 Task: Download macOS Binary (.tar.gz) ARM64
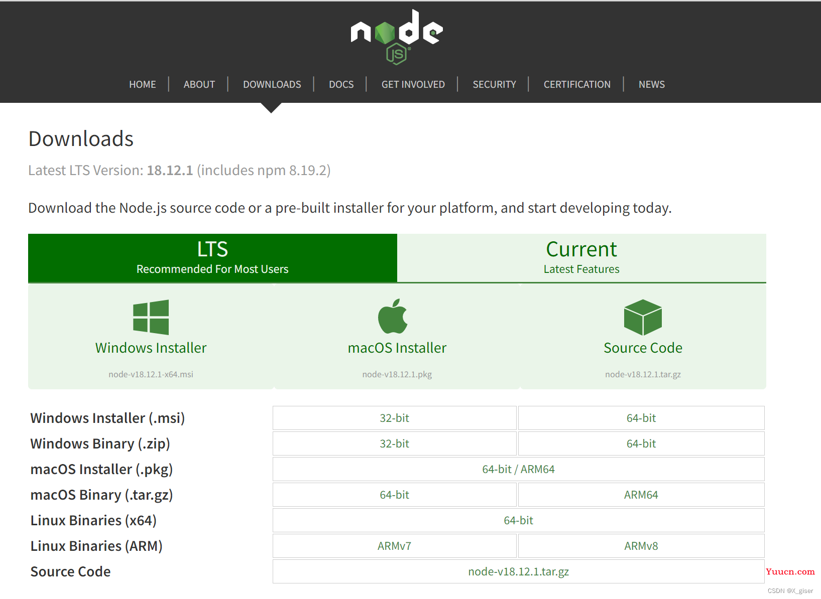pyautogui.click(x=641, y=495)
